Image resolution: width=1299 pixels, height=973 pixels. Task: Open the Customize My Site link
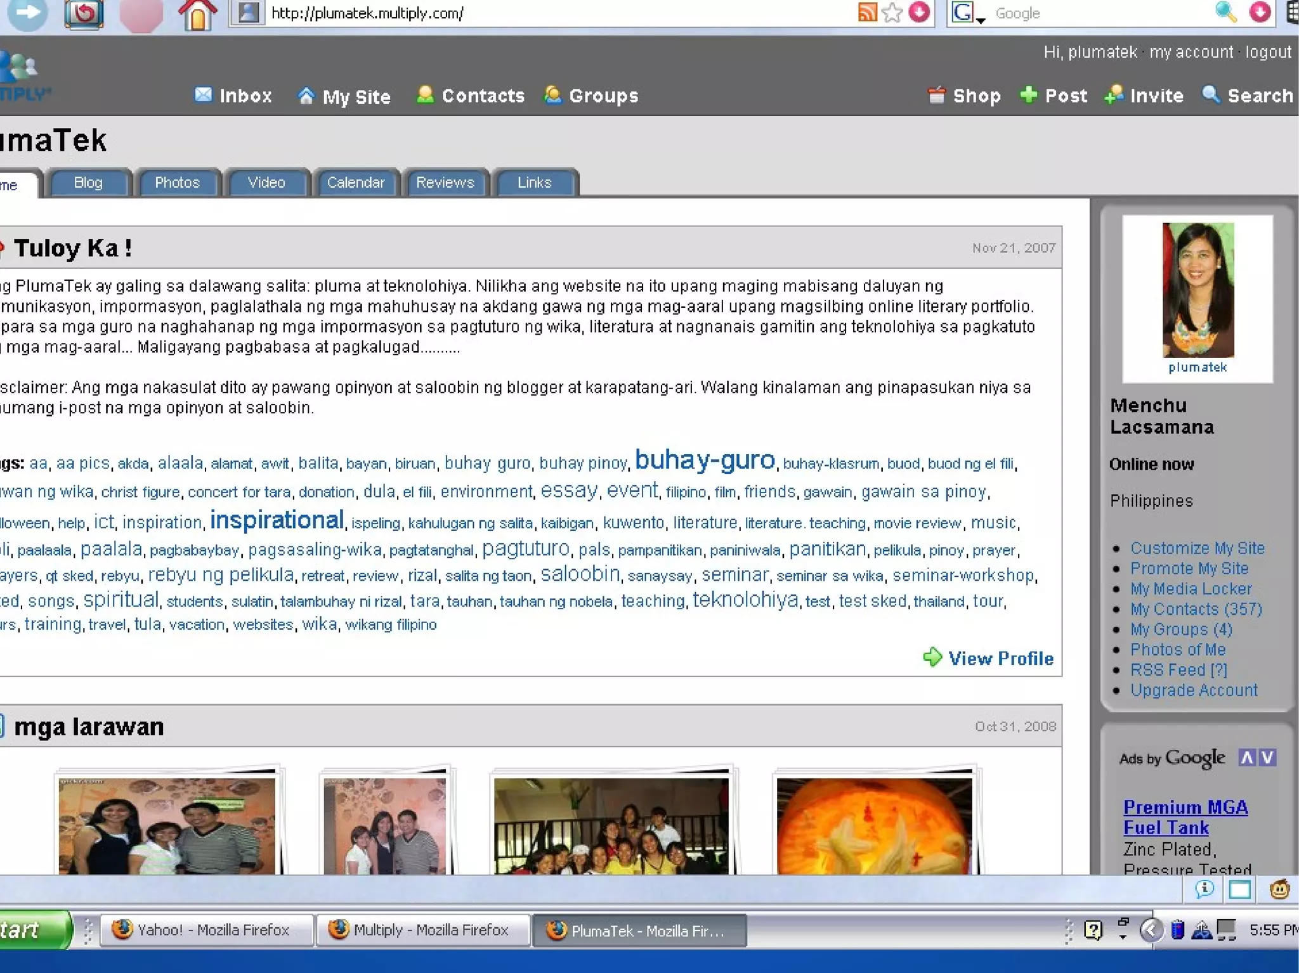point(1197,548)
